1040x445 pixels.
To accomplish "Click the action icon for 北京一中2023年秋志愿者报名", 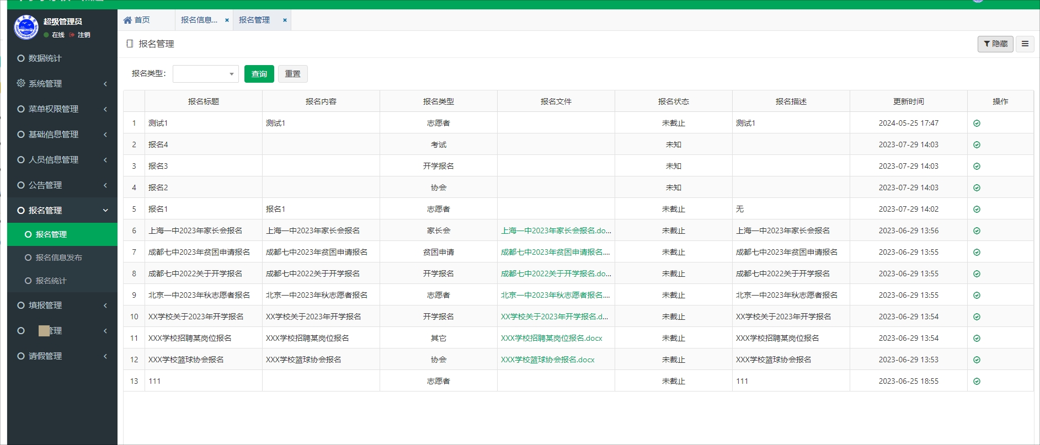I will click(x=977, y=295).
